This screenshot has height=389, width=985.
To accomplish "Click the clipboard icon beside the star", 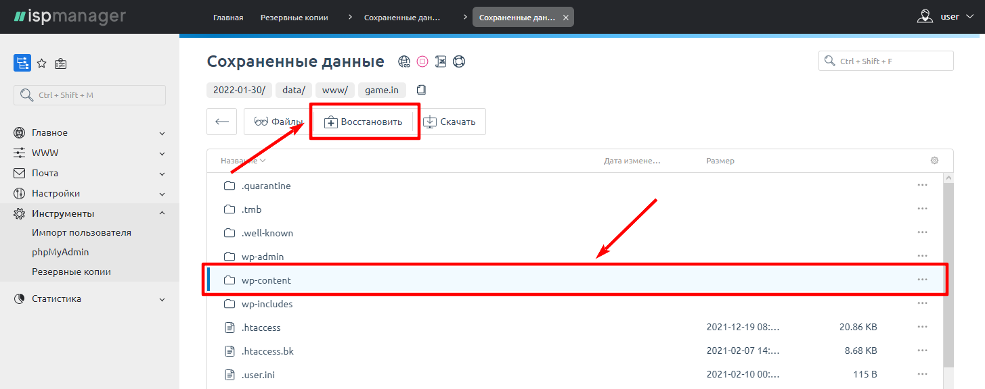I will (x=61, y=63).
